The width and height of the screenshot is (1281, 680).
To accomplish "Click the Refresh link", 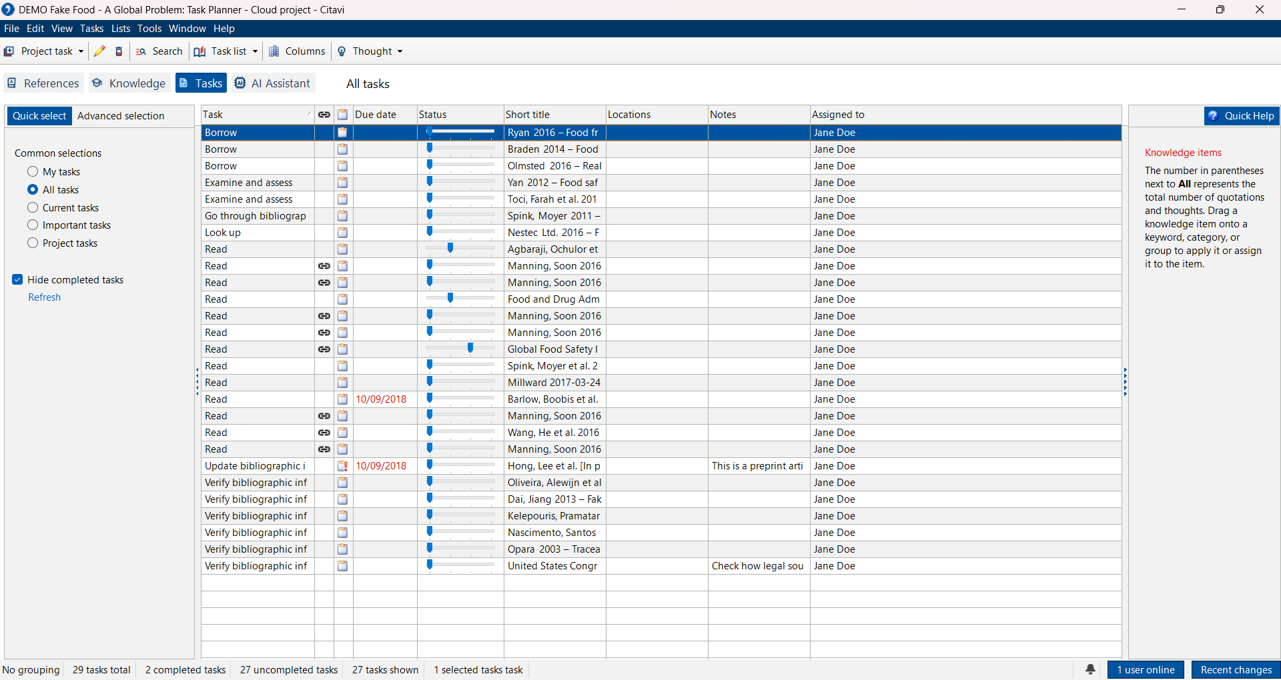I will point(44,297).
